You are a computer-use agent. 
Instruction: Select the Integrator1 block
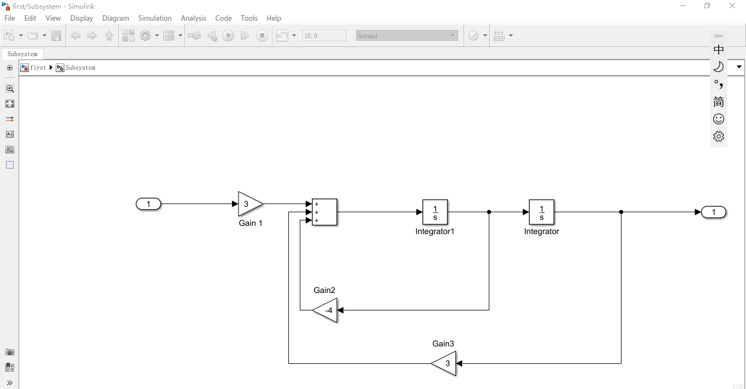tap(435, 212)
